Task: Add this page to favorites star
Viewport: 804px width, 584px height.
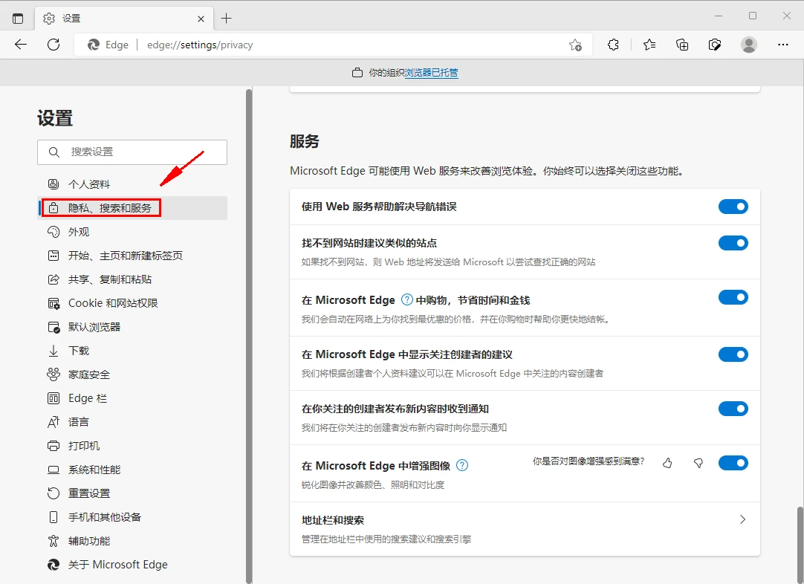Action: point(575,45)
